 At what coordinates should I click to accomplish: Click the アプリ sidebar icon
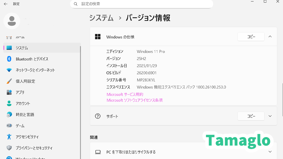[x=9, y=92]
